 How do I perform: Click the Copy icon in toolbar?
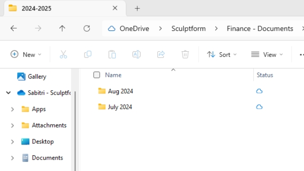(87, 55)
